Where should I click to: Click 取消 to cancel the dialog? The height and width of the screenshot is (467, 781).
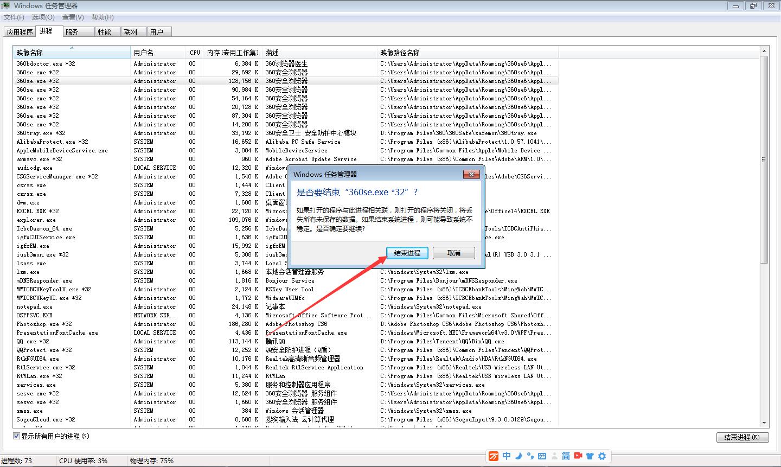(x=454, y=253)
